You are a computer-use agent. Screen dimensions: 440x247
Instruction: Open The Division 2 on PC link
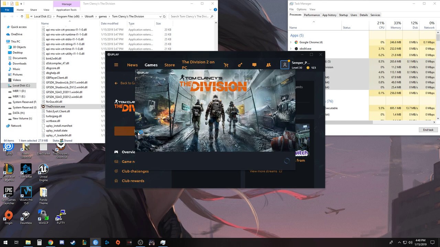198,65
